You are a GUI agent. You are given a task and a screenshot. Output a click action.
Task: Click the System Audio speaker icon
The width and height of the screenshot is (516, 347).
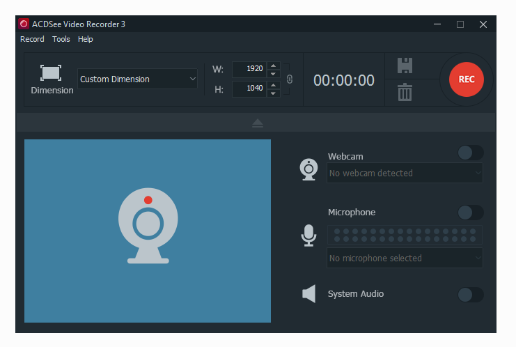(x=309, y=293)
